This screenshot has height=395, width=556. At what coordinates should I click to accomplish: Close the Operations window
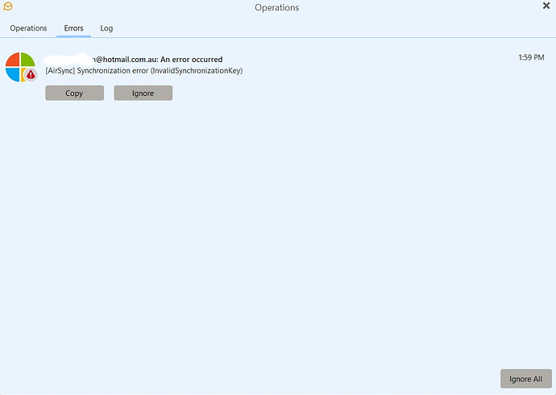coord(546,6)
